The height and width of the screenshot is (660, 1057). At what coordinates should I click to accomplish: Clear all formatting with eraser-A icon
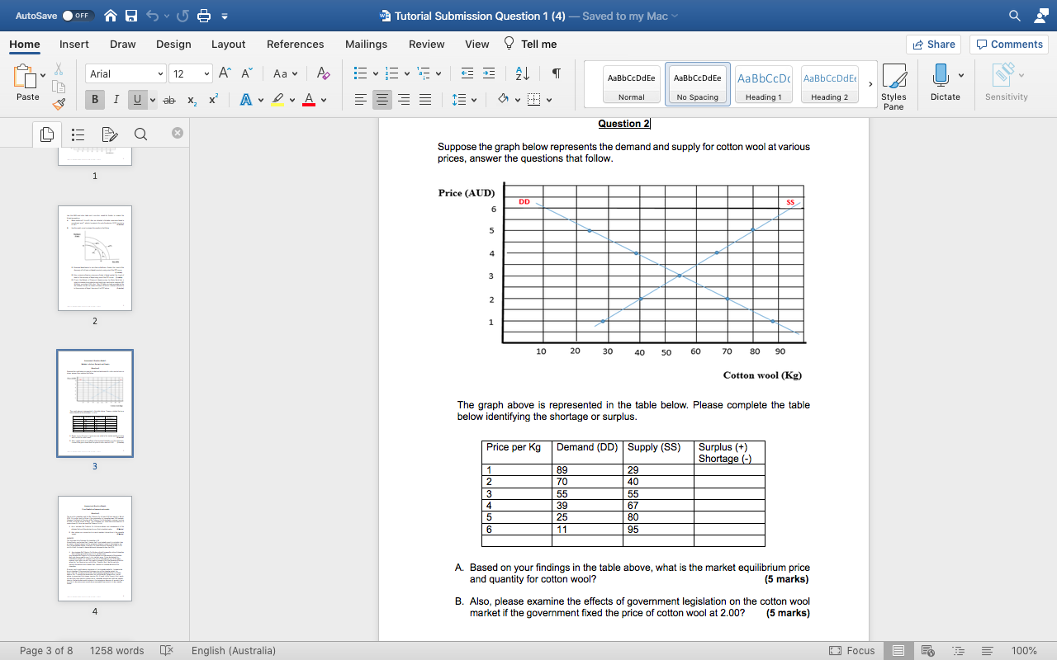coord(323,73)
